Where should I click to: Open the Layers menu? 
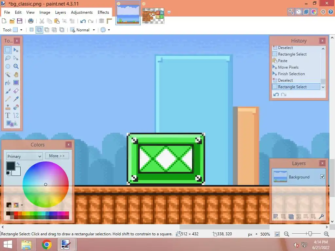coord(61,12)
